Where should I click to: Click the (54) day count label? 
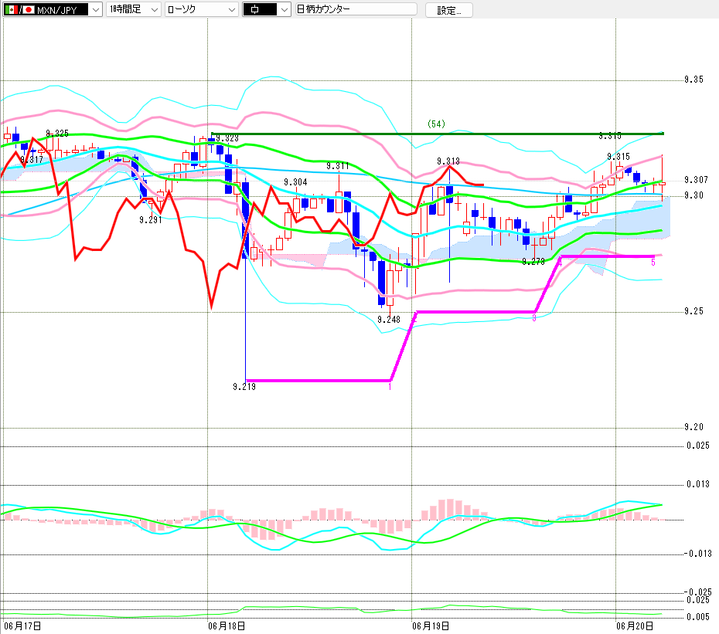tap(436, 124)
